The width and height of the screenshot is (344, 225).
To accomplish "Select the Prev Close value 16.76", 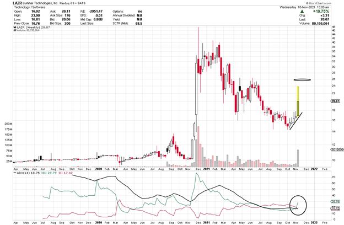I will pos(35,23).
